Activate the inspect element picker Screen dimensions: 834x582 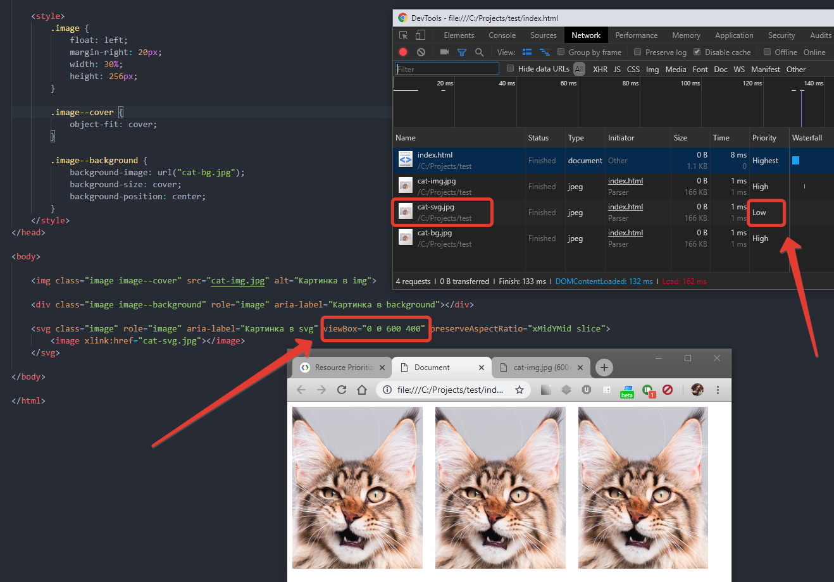(403, 35)
